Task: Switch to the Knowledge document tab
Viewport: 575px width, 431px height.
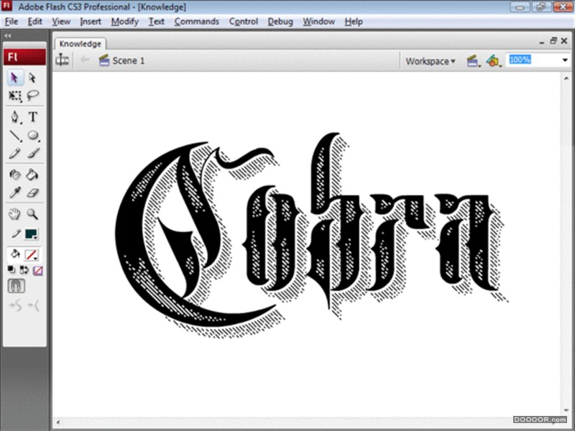Action: click(80, 44)
